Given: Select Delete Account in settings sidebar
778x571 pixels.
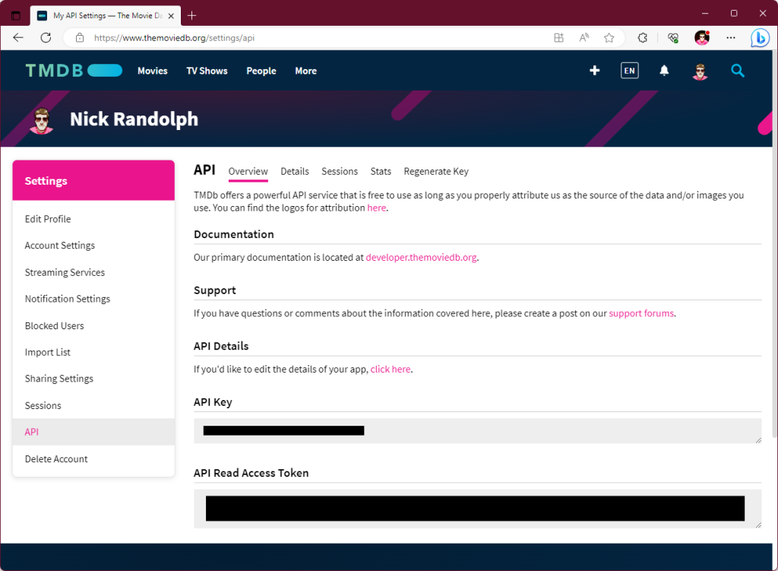Looking at the screenshot, I should [x=56, y=459].
